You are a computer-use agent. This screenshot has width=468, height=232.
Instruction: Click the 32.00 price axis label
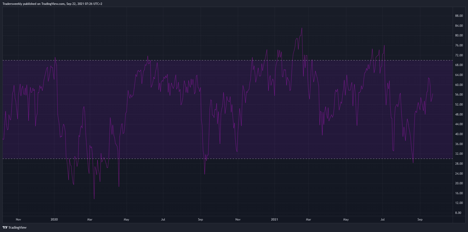459,154
